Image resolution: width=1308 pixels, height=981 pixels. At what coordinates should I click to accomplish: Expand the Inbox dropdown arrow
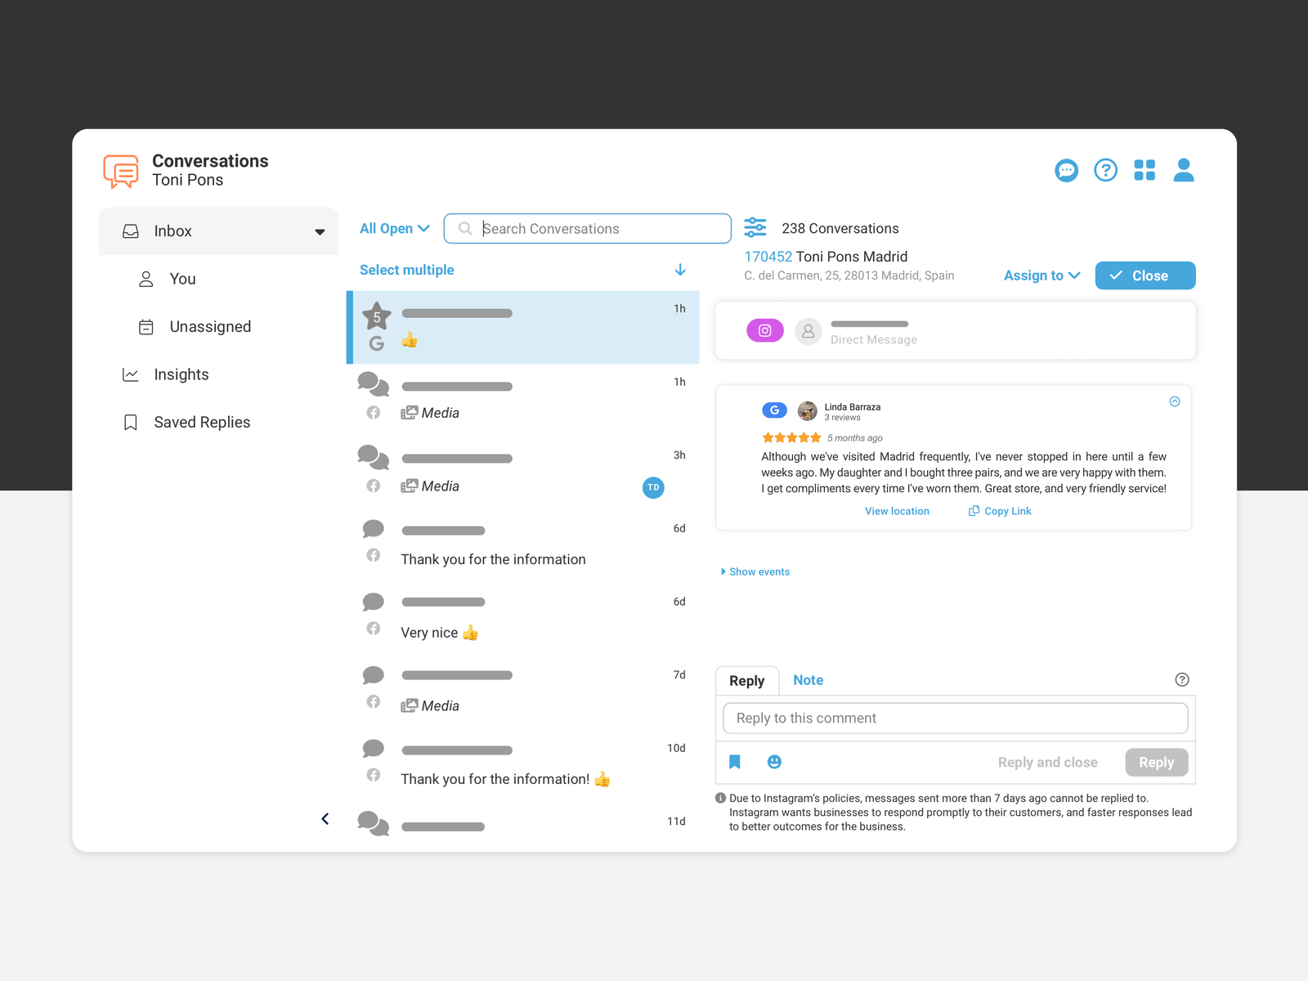click(x=320, y=232)
